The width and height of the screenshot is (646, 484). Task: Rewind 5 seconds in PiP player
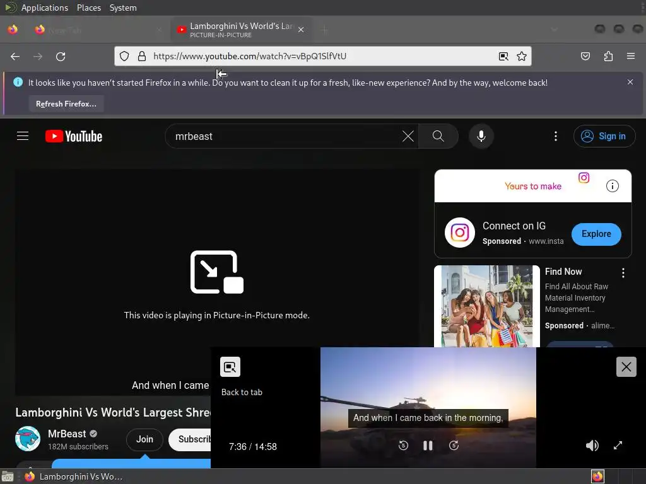[x=403, y=446]
